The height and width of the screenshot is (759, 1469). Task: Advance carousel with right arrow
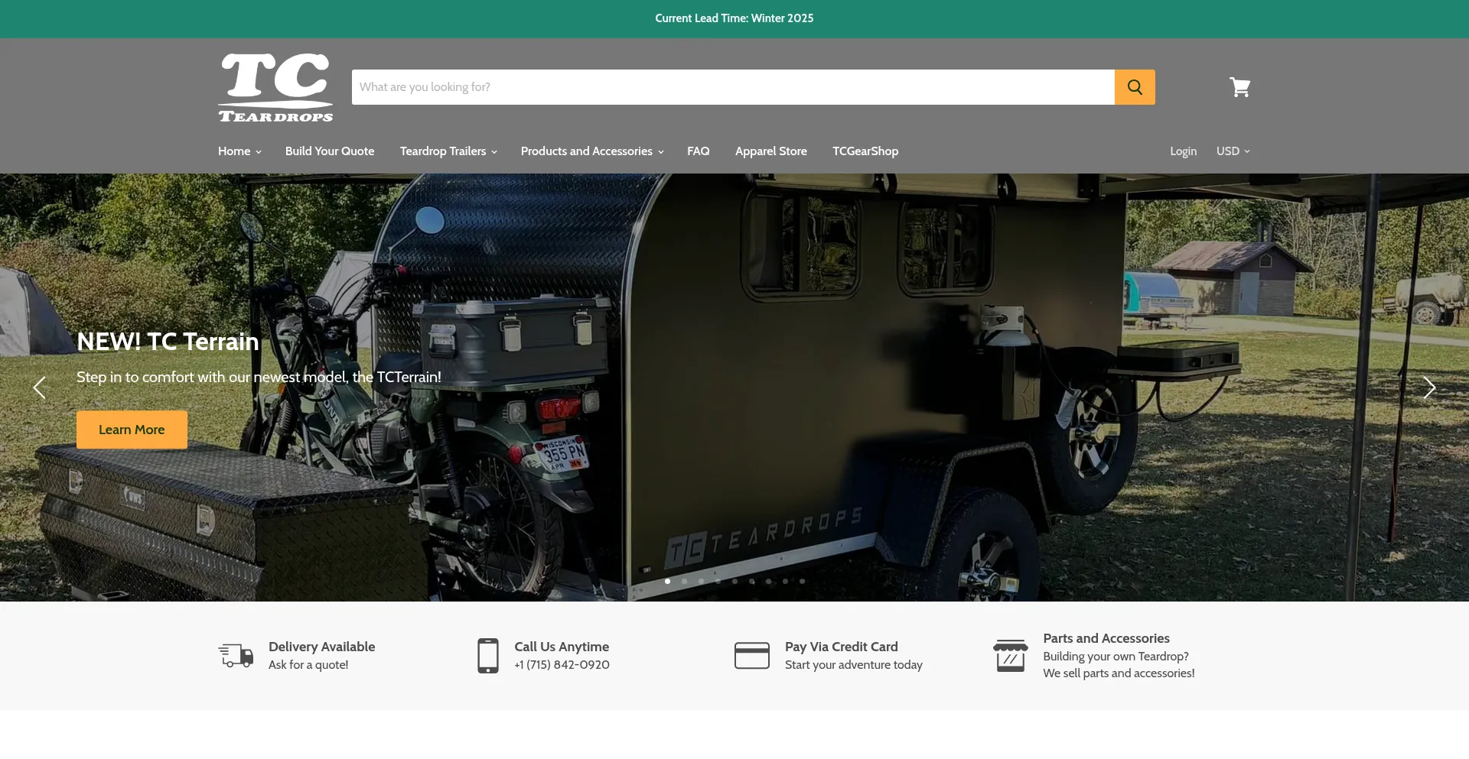click(1428, 388)
